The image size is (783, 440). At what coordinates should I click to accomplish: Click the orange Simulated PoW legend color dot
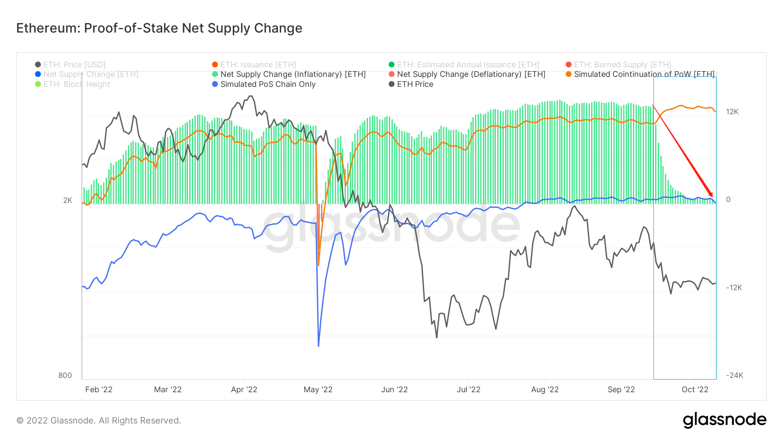point(569,74)
